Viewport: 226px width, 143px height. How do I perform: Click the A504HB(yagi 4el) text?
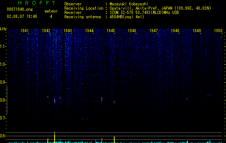(127, 17)
